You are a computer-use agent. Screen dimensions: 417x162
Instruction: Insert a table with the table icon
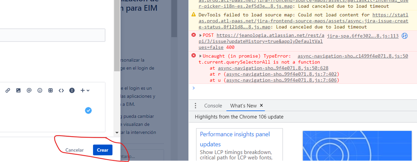click(51, 91)
